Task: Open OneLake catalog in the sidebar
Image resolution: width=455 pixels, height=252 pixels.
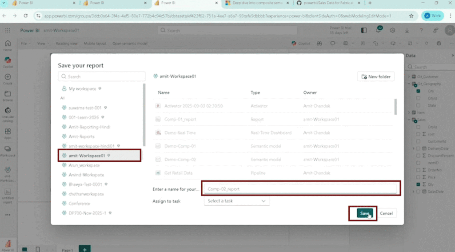Action: pyautogui.click(x=8, y=111)
